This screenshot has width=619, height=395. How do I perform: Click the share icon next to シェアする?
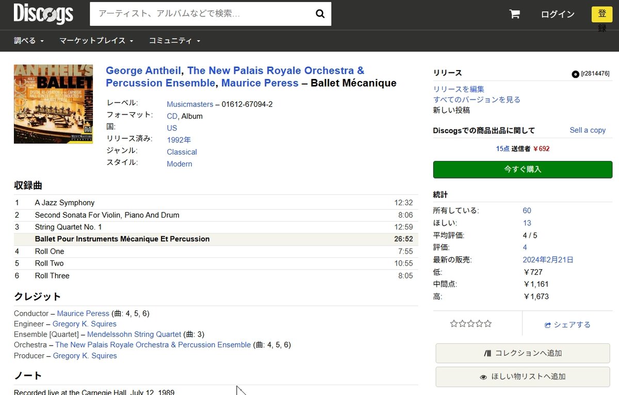coord(548,325)
